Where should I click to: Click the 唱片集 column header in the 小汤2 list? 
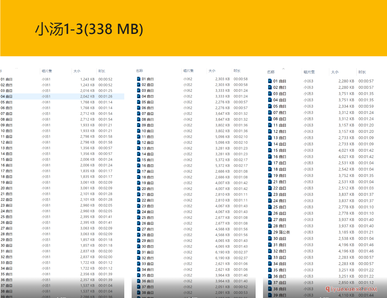189,71
